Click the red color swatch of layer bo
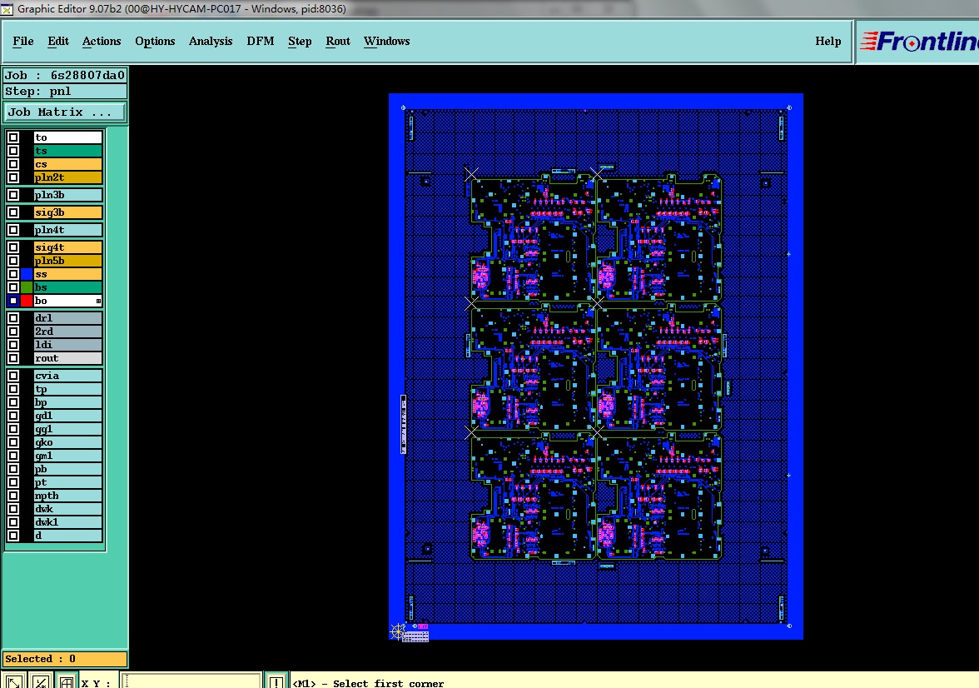Screen dimensions: 979x688 (27, 301)
